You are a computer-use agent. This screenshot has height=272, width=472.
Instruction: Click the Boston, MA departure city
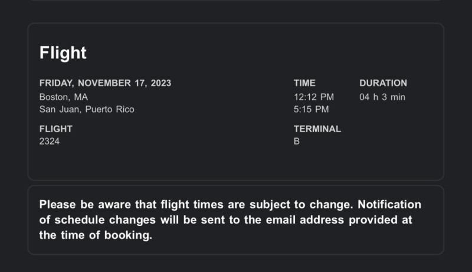pyautogui.click(x=64, y=97)
